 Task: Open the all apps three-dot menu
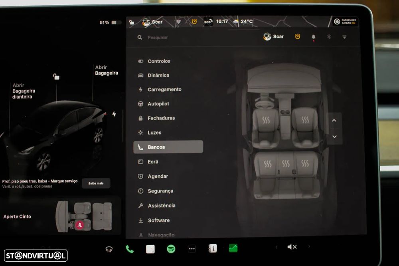point(192,249)
